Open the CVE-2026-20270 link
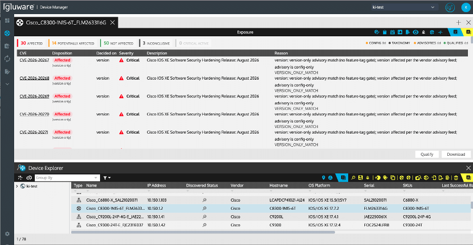This screenshot has width=473, height=245. coord(34,114)
